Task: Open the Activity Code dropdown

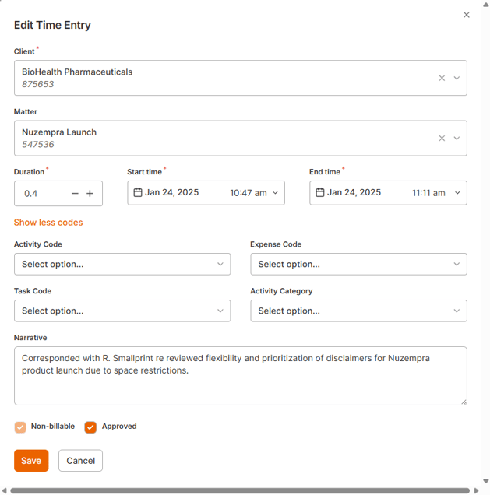Action: [122, 264]
